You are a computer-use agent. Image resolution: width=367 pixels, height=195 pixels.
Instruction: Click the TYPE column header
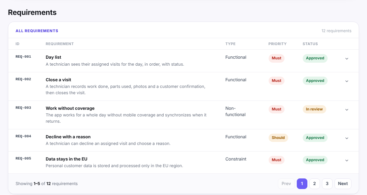[231, 44]
